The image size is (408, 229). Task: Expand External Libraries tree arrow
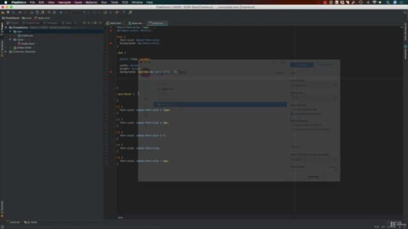coord(6,52)
